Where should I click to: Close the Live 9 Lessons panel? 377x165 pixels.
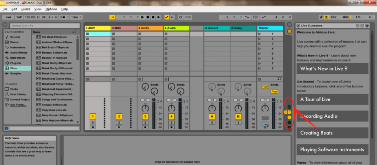(x=298, y=25)
